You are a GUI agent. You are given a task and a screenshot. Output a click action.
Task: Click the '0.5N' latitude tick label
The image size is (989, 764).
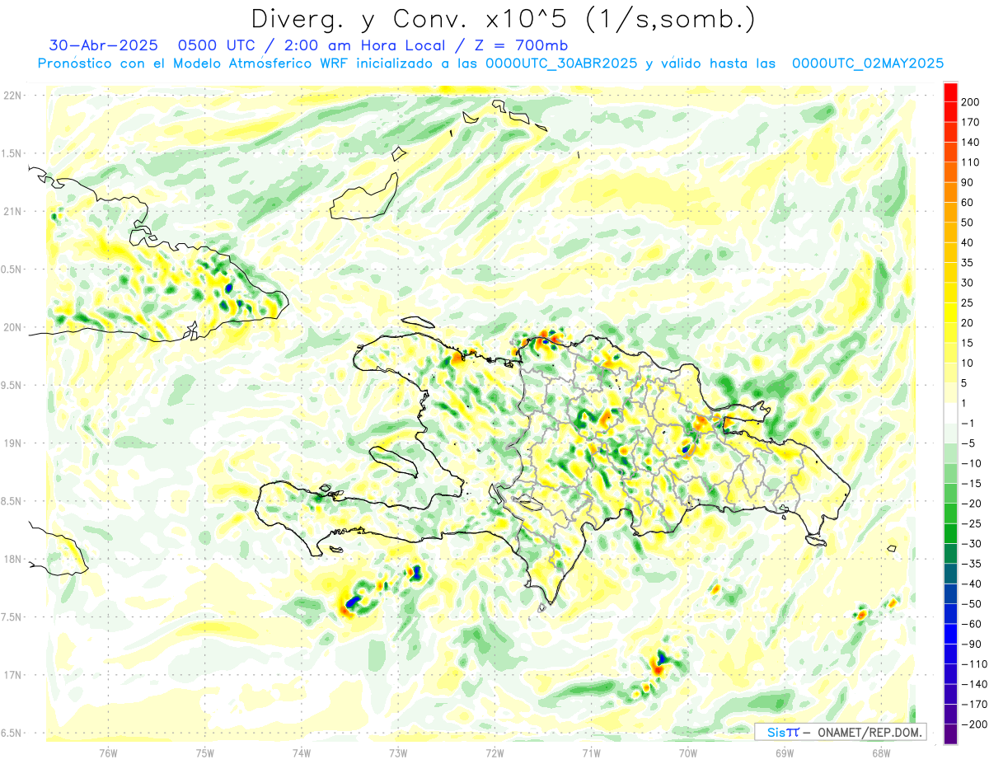point(12,270)
